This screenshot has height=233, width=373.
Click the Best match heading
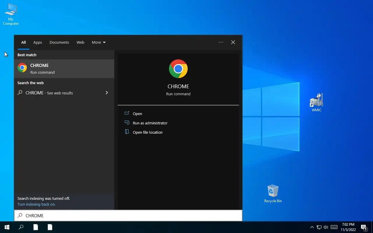(27, 55)
